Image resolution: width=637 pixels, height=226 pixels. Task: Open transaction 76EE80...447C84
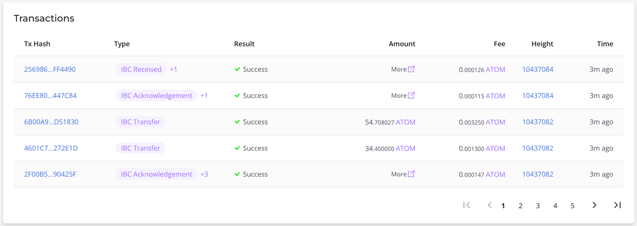[50, 95]
